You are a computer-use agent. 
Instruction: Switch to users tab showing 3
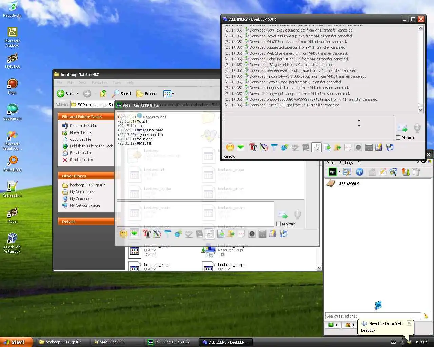pos(350,325)
